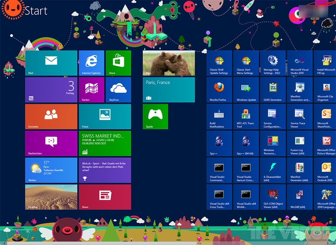Image resolution: width=336 pixels, height=245 pixels.
Task: Check Paris weather via the Wetter tile
Action: [x=50, y=170]
